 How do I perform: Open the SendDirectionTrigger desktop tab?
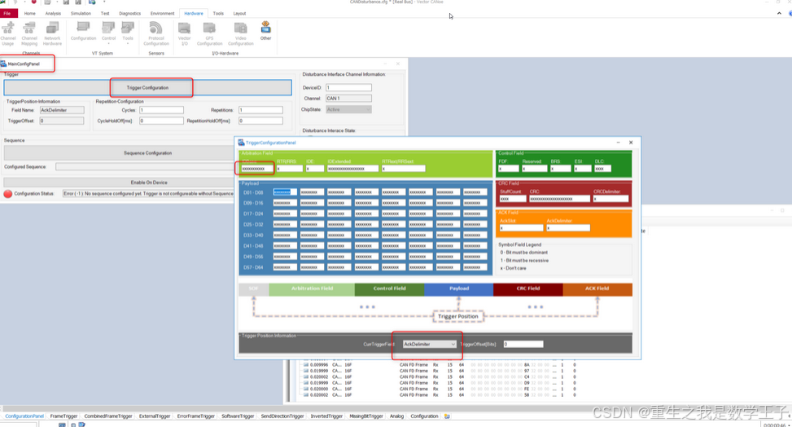pyautogui.click(x=282, y=416)
